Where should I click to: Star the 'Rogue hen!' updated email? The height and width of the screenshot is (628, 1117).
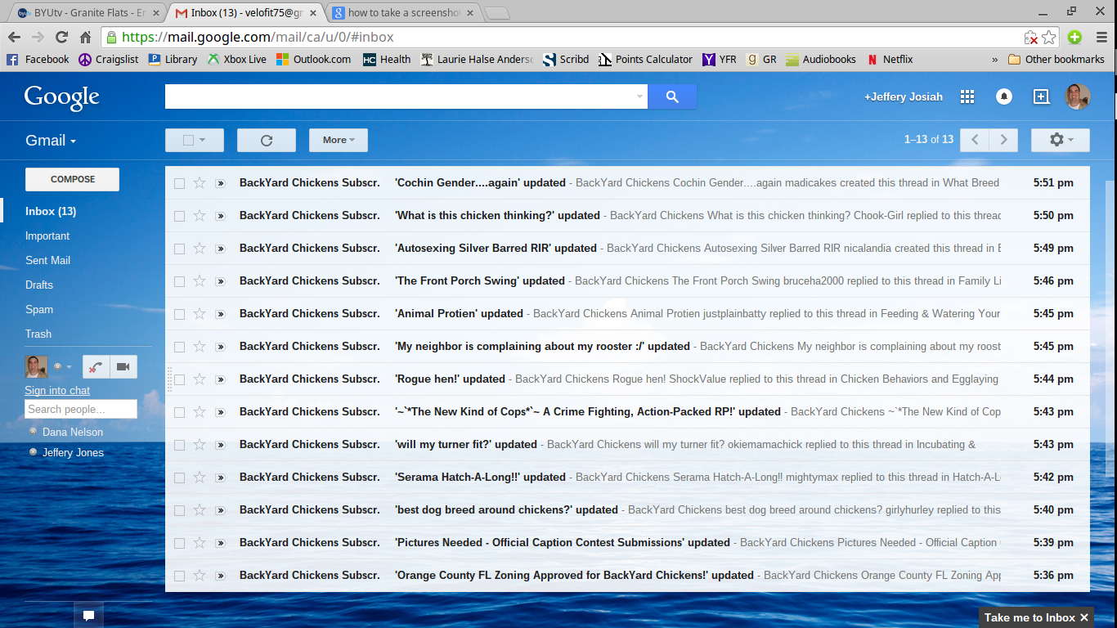click(200, 379)
